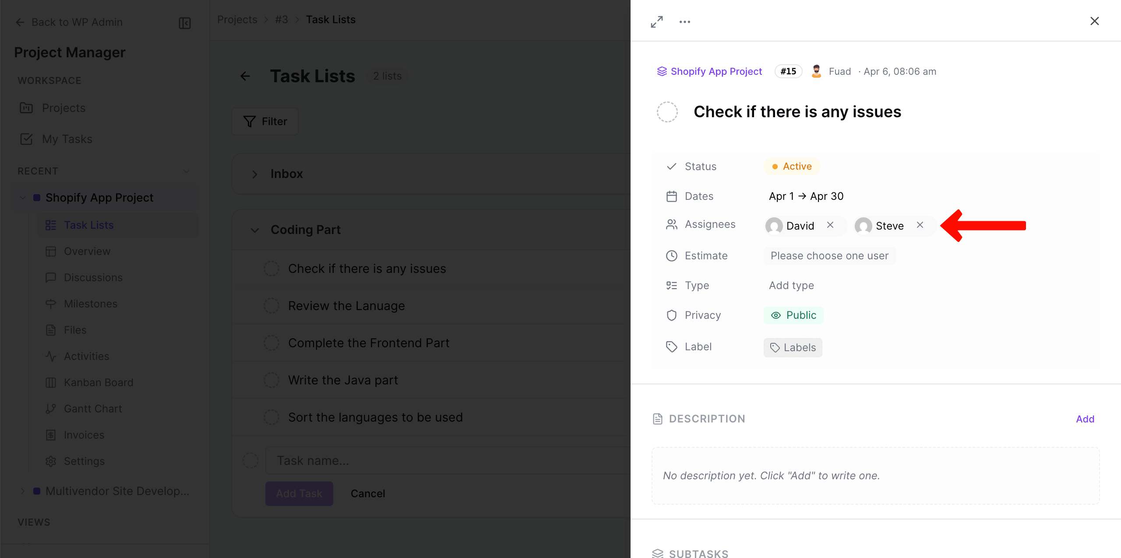
Task: Go back using the arrow beside Task Lists
Action: pos(245,76)
